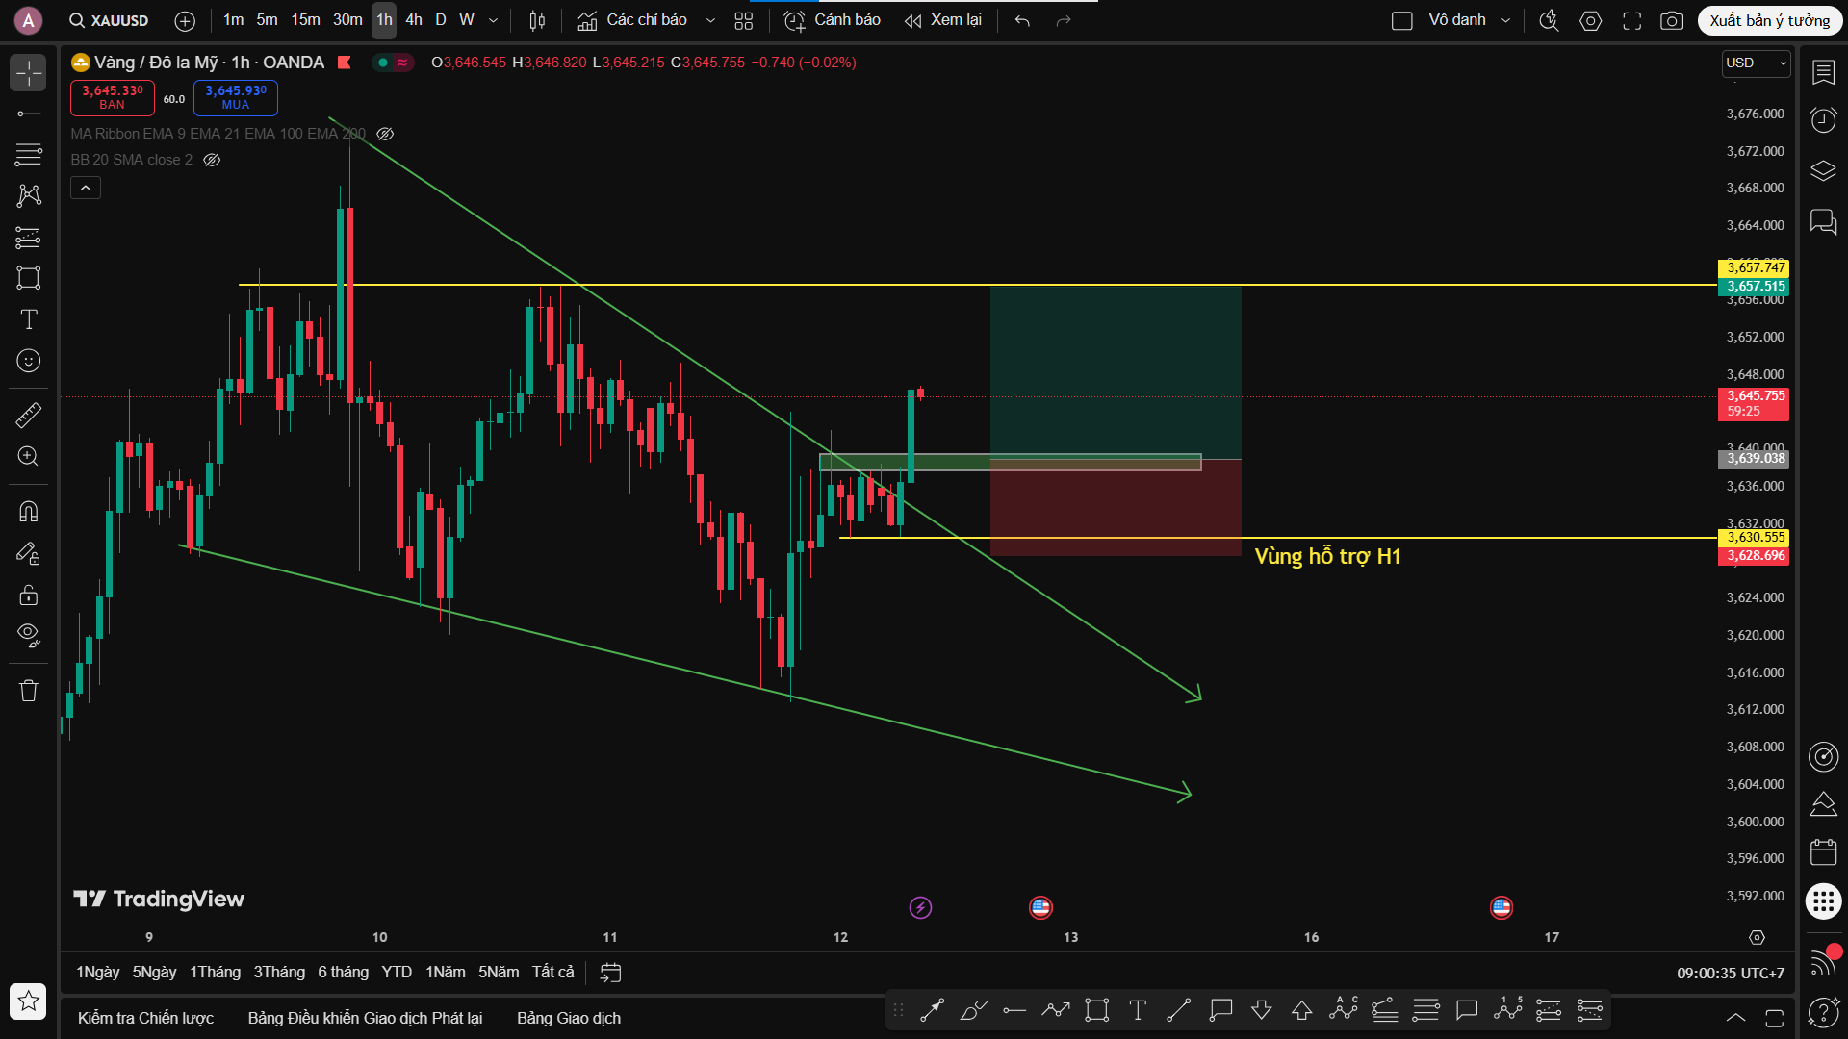Open Kiểm tra Chiến lược tab
Screen dimensions: 1848x1039
tap(145, 1018)
